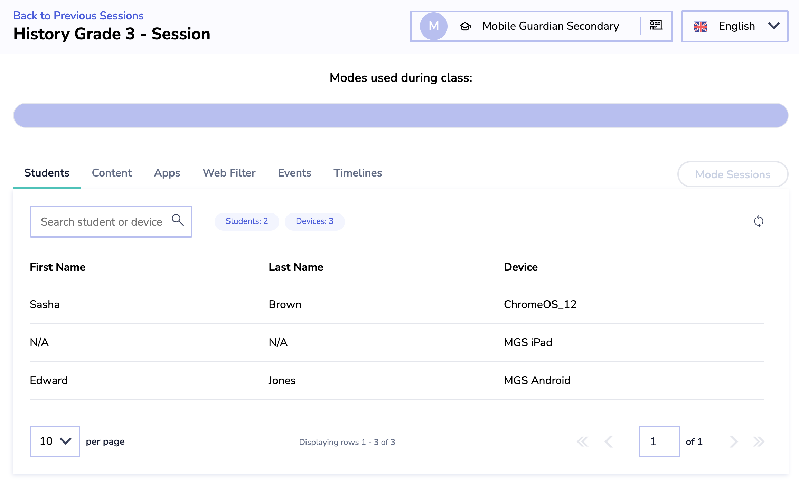
Task: Switch to the Web Filter tab
Action: 229,173
